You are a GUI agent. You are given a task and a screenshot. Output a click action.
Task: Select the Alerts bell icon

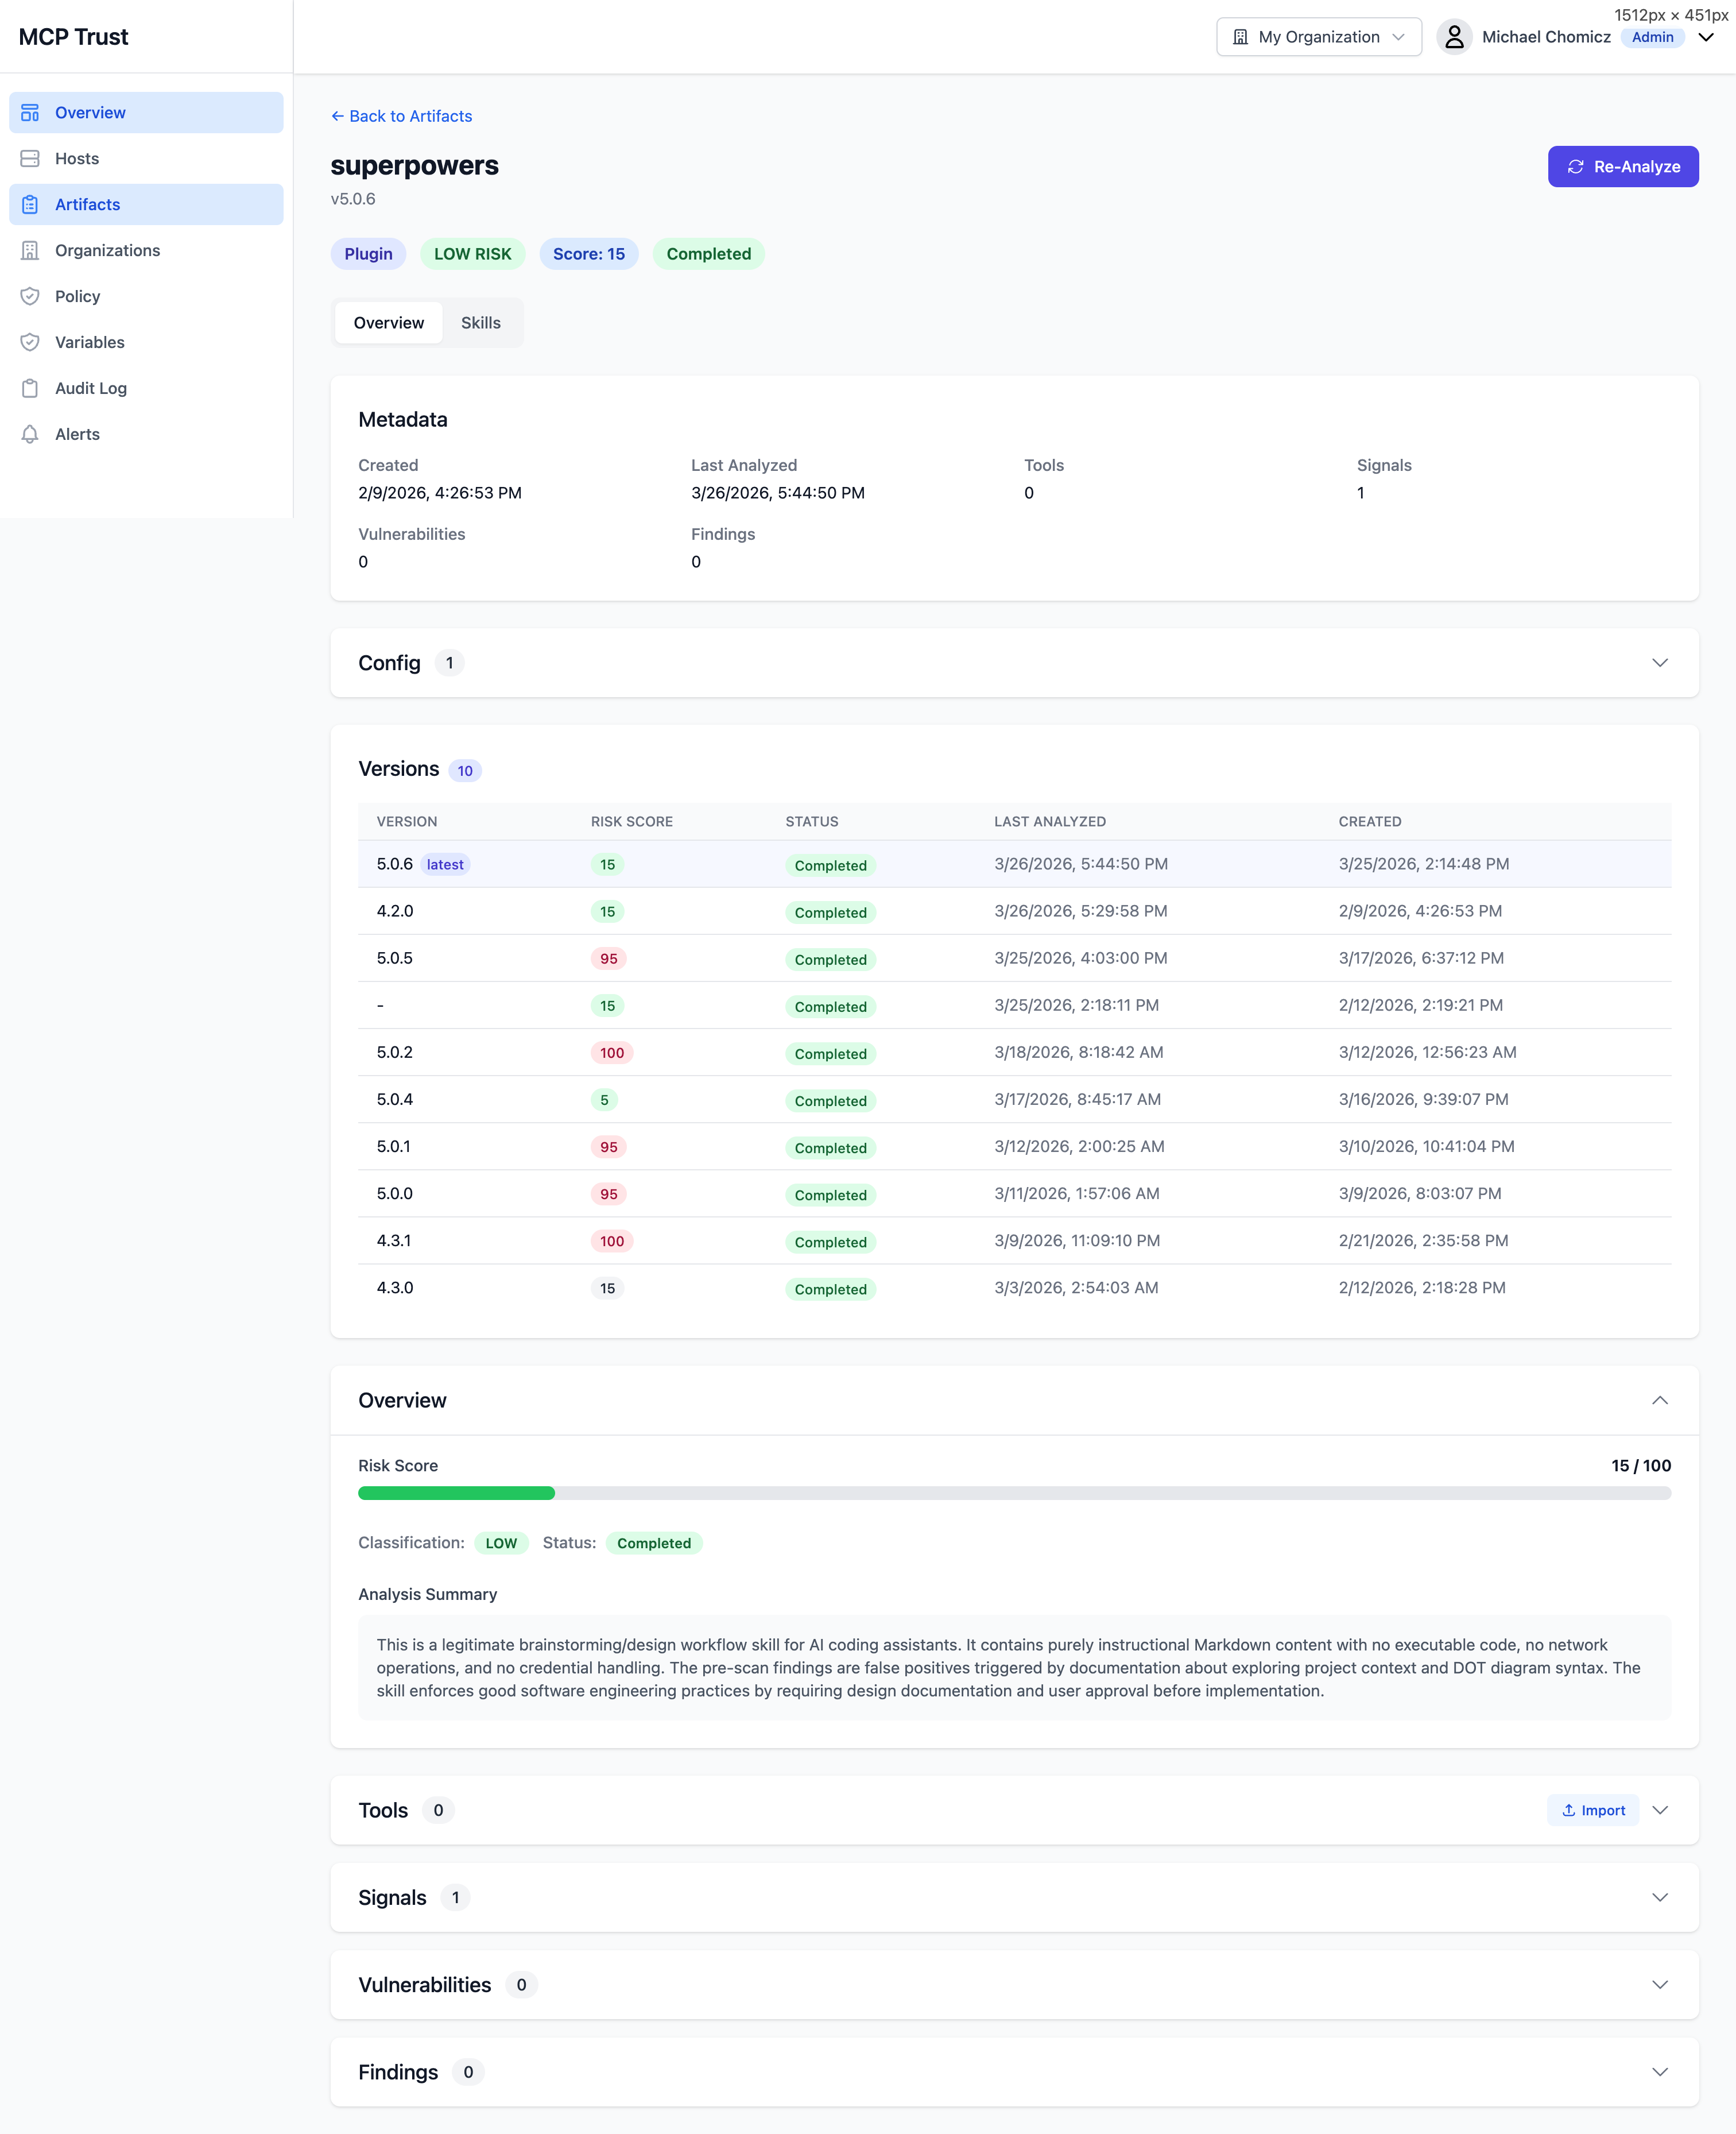[x=30, y=434]
